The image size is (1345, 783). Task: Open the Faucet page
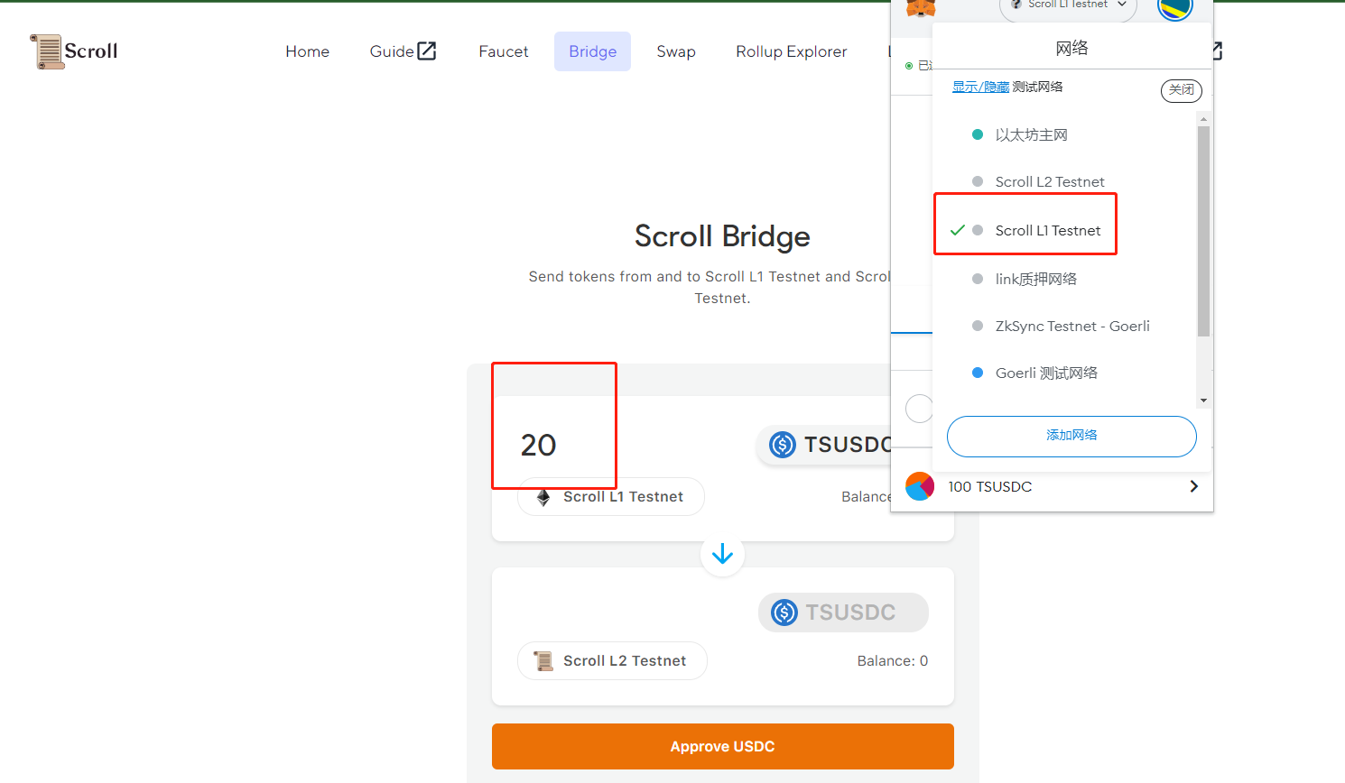[x=504, y=51]
